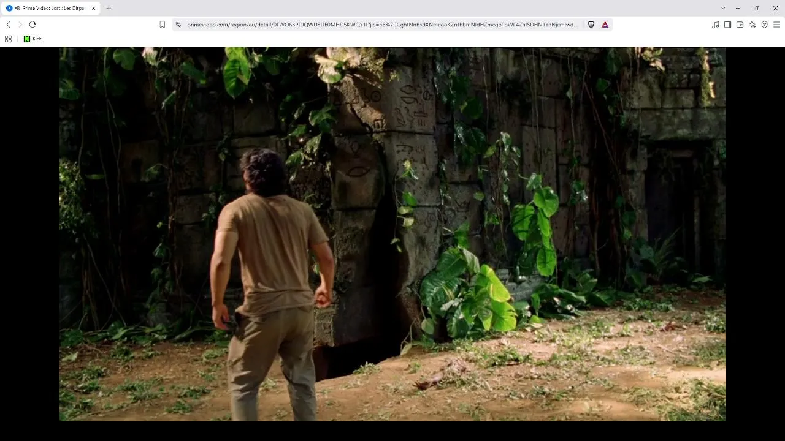Open the Leo AI sparkle icon
The image size is (785, 441).
[x=752, y=24]
